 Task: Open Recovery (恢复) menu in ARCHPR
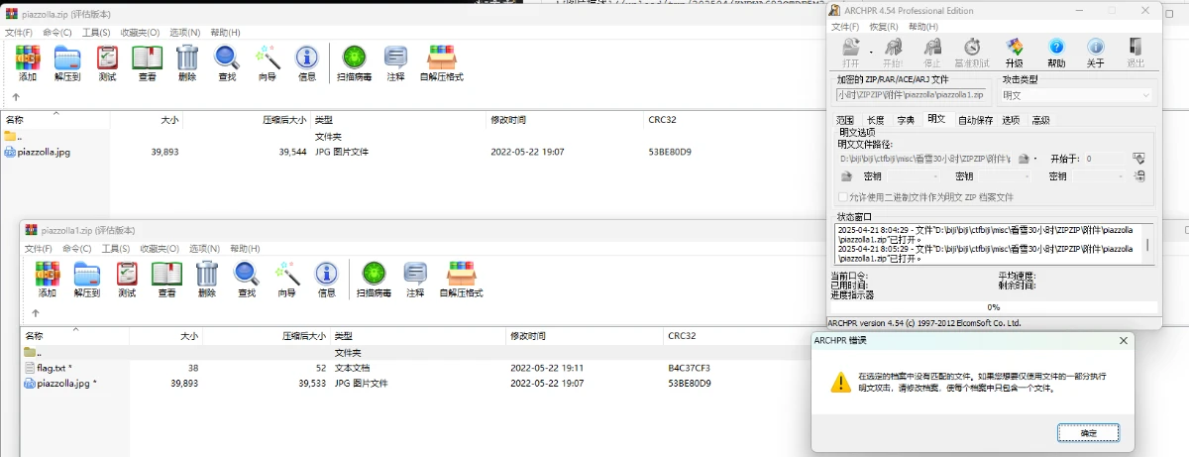[x=884, y=27]
